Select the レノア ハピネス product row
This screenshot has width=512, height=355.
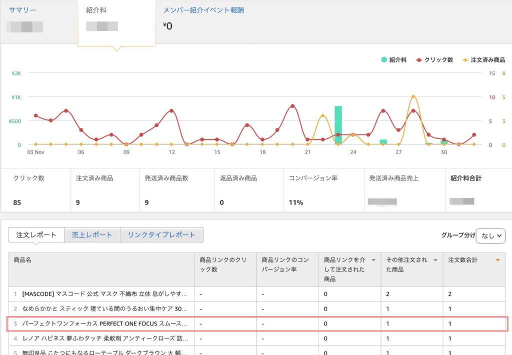pos(105,338)
